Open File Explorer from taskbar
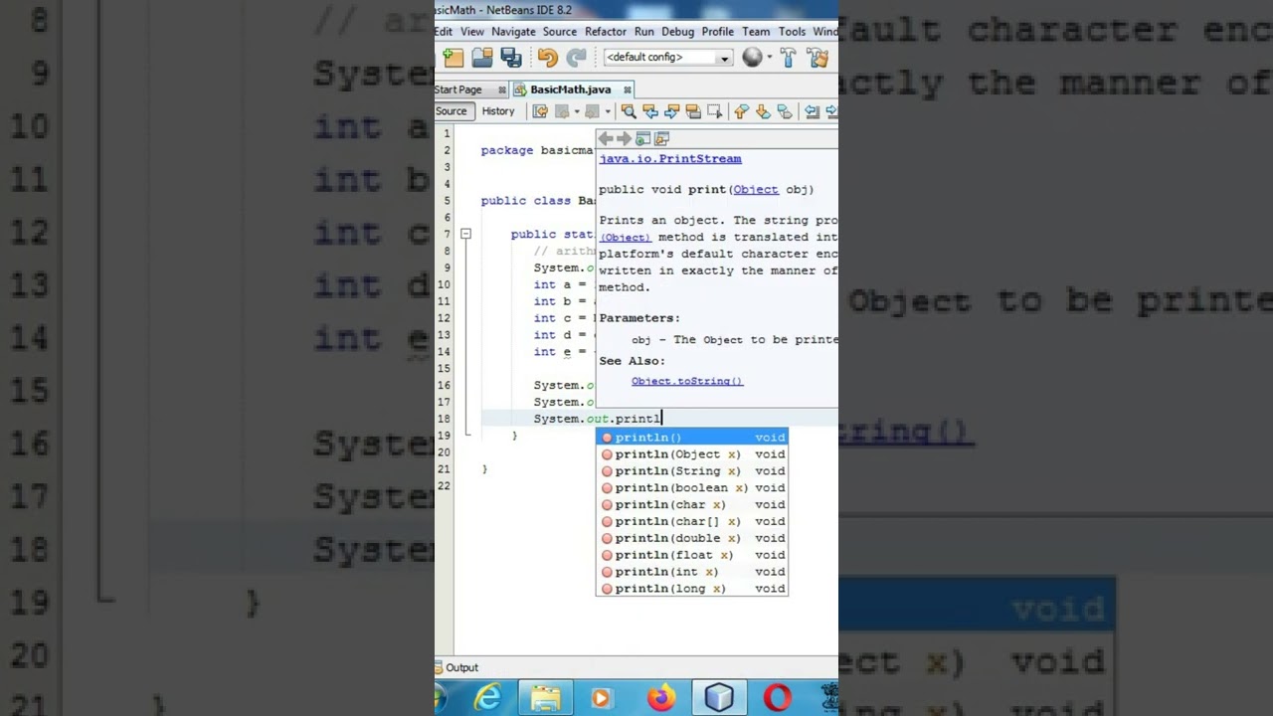The image size is (1273, 716). [x=545, y=699]
